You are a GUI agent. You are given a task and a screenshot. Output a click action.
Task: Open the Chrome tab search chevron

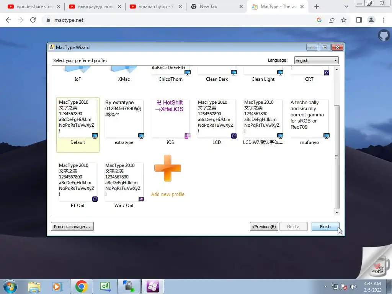point(346,7)
